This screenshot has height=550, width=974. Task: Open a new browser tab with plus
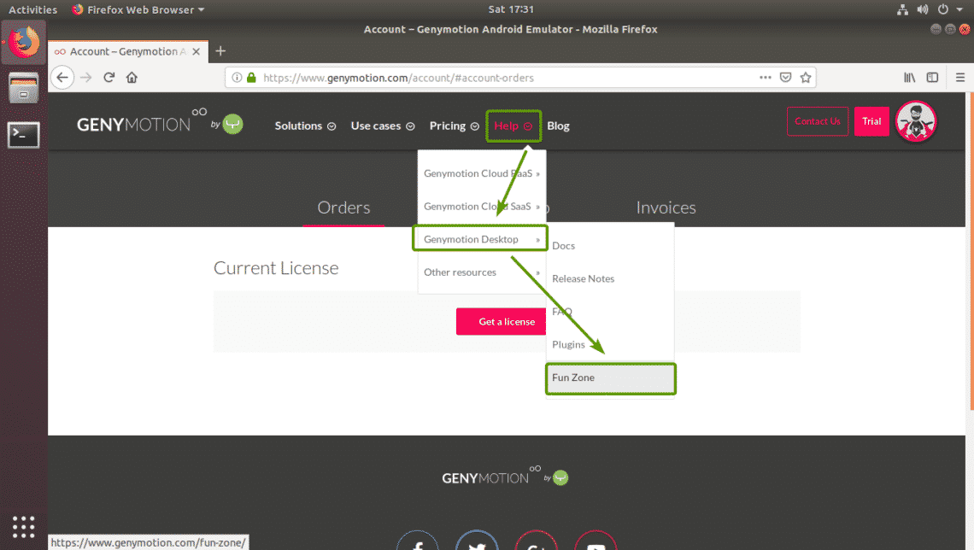pos(220,51)
